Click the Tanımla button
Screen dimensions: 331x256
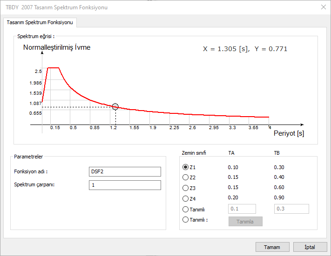(x=245, y=222)
